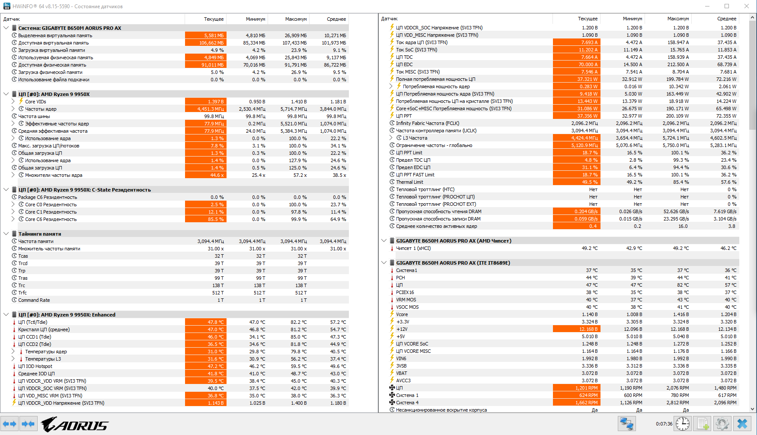The image size is (757, 435).
Task: Click the left panel Максимум column header
Action: pyautogui.click(x=288, y=19)
